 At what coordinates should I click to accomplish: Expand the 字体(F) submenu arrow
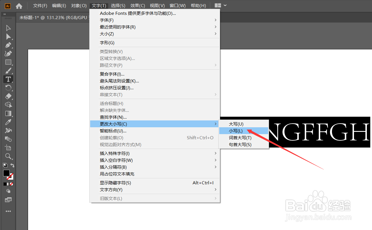(x=215, y=20)
